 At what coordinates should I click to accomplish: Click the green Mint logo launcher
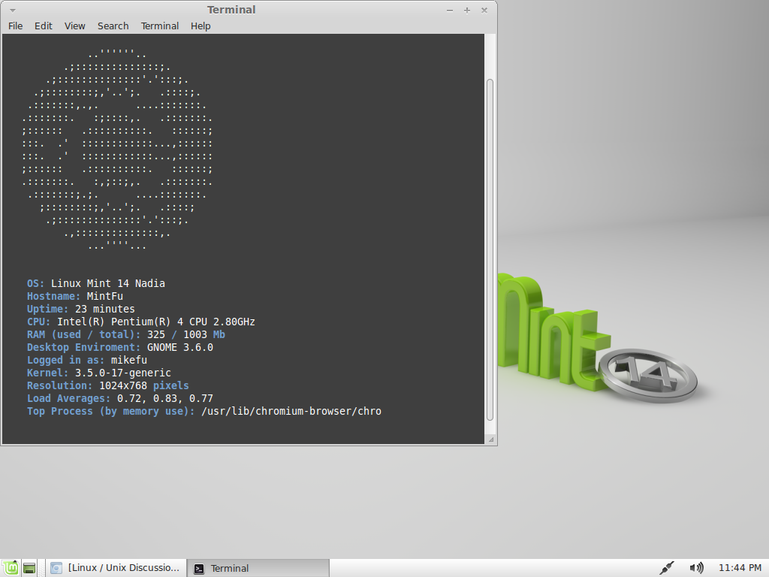[x=11, y=567]
